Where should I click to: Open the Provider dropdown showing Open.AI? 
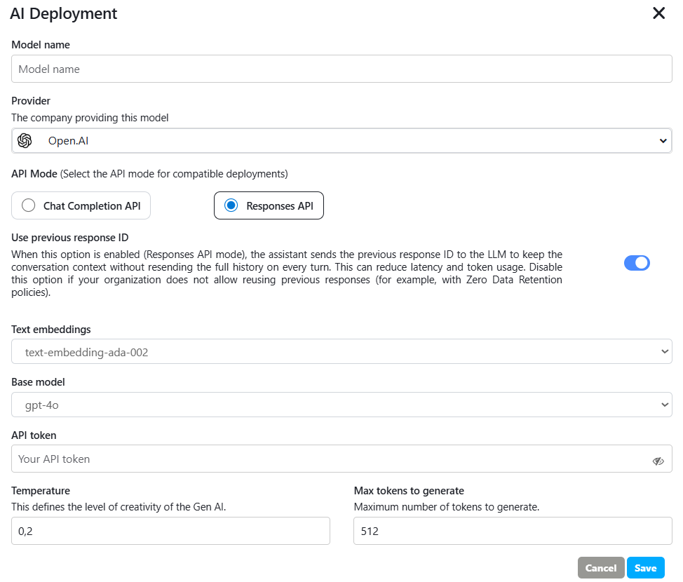[342, 141]
